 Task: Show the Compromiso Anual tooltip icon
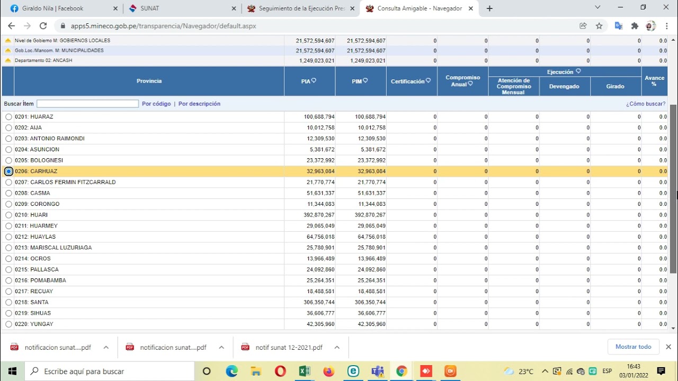(x=470, y=84)
